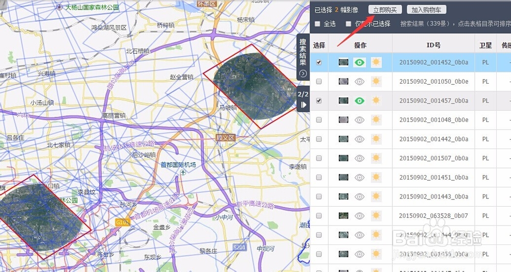511x272 pixels.
Task: Select ID text 20150902_001050_0b0e
Action: coord(434,81)
